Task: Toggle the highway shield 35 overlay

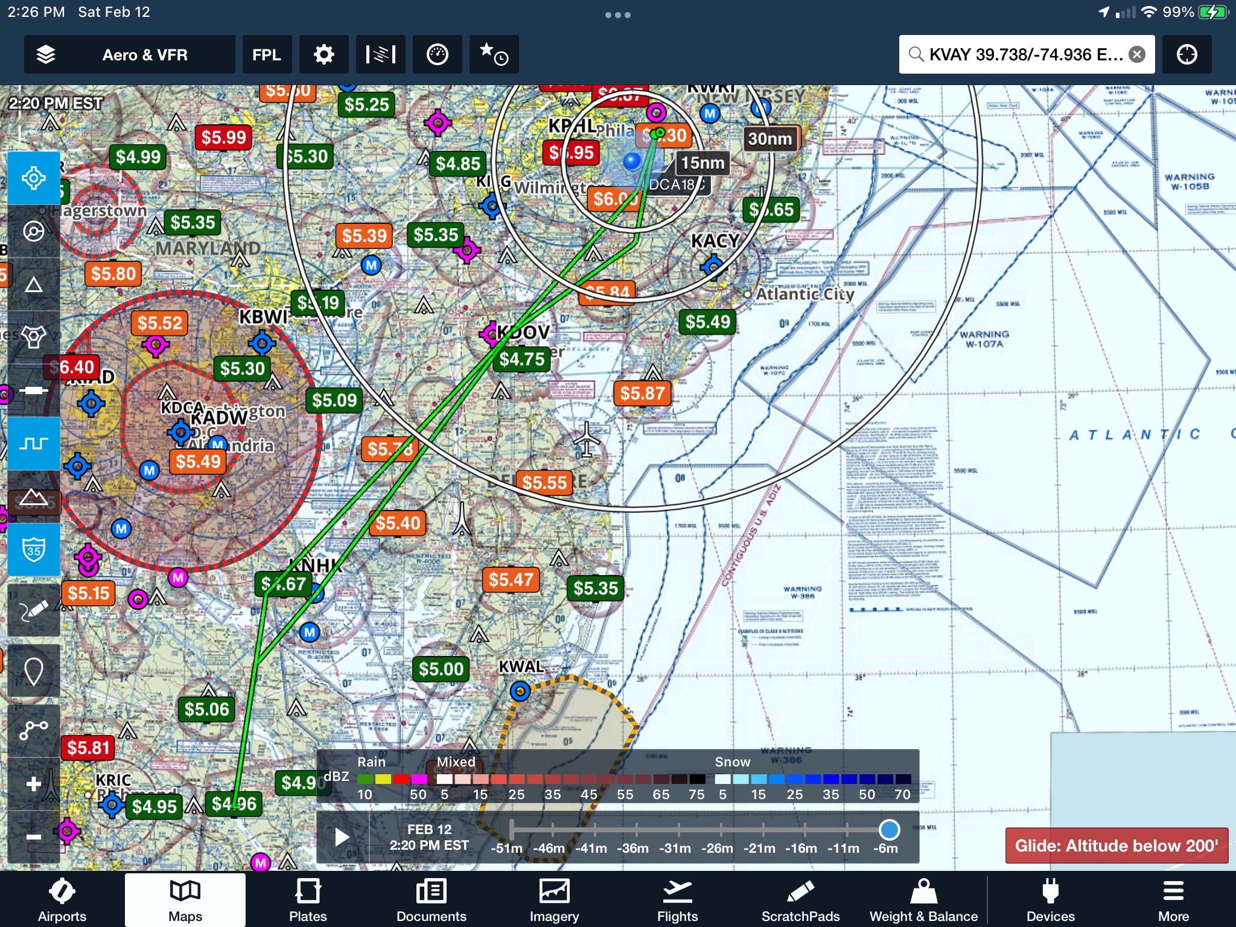Action: click(x=34, y=550)
